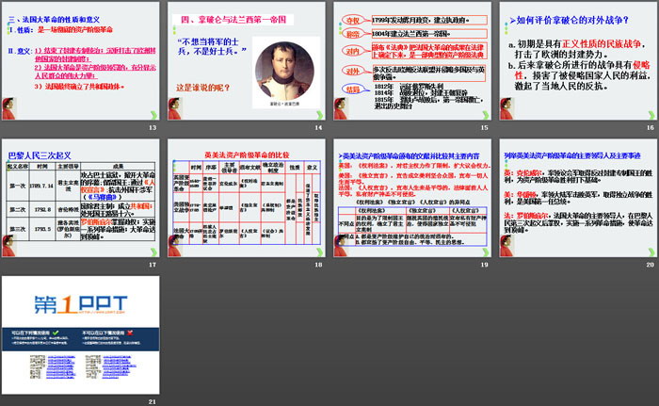Click the red-robed figure icon on slide 19
This screenshot has height=406, width=659.
tap(341, 246)
